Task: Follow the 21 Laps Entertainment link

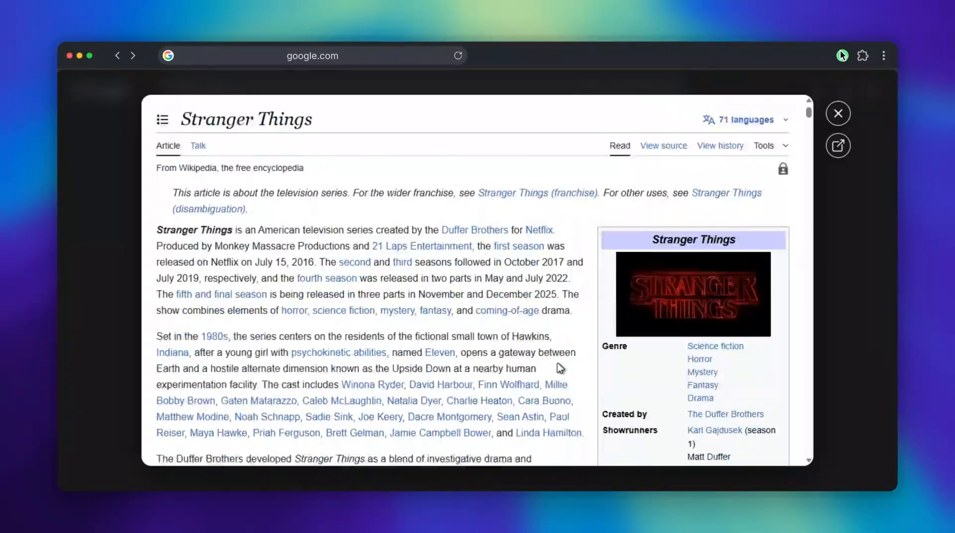Action: pyautogui.click(x=422, y=246)
